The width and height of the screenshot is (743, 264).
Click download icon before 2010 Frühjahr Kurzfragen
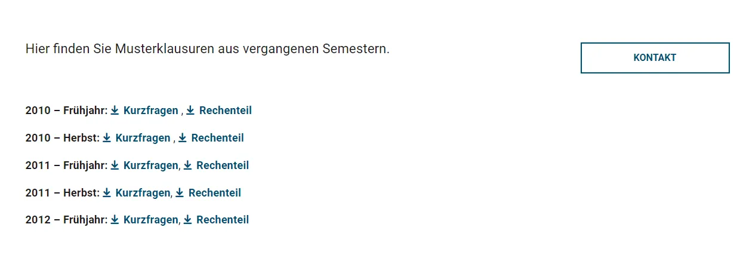click(115, 110)
